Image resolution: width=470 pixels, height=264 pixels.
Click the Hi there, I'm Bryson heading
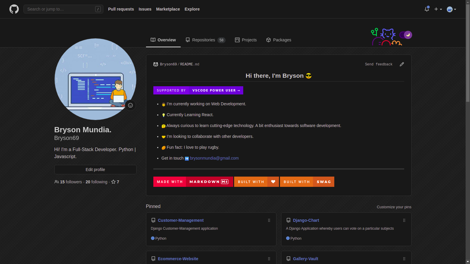click(278, 76)
